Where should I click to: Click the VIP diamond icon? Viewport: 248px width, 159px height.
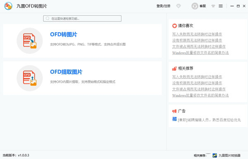point(179,6)
